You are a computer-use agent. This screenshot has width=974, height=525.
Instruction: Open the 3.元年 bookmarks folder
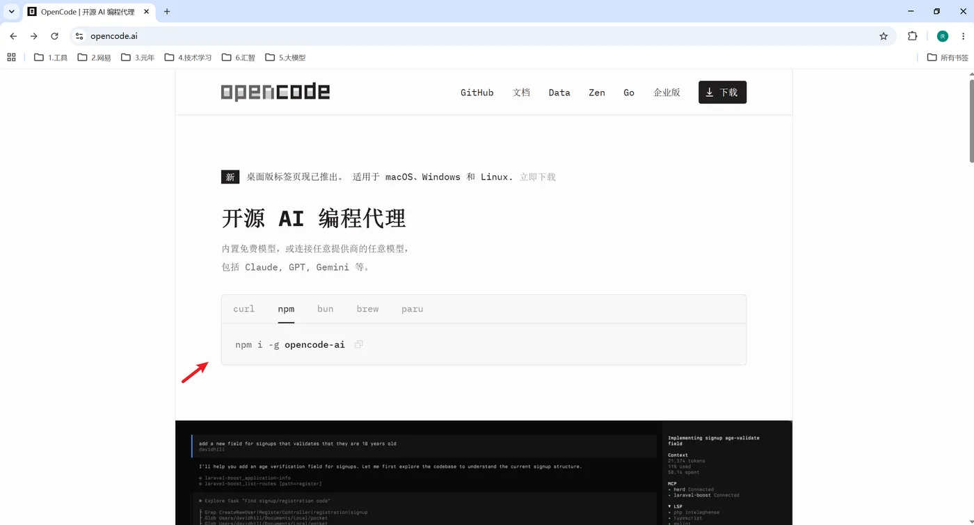coord(138,58)
